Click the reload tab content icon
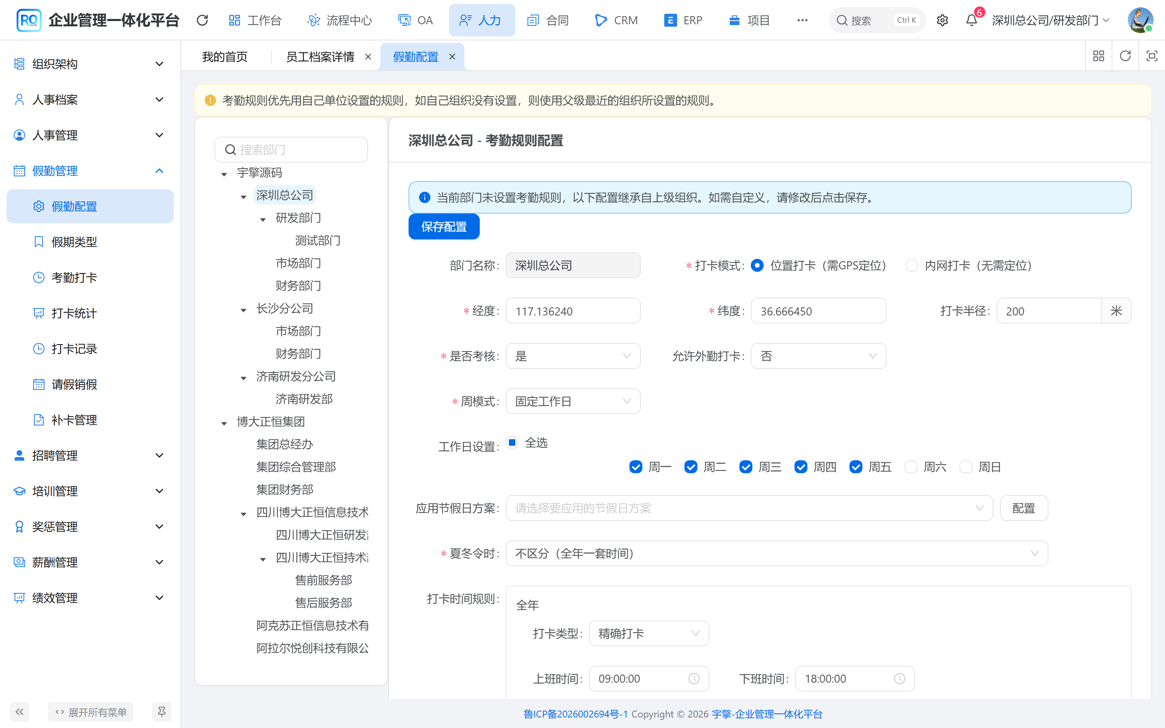The width and height of the screenshot is (1165, 728). pyautogui.click(x=1125, y=56)
